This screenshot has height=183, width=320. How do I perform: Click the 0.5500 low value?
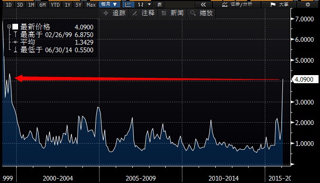tap(84, 50)
